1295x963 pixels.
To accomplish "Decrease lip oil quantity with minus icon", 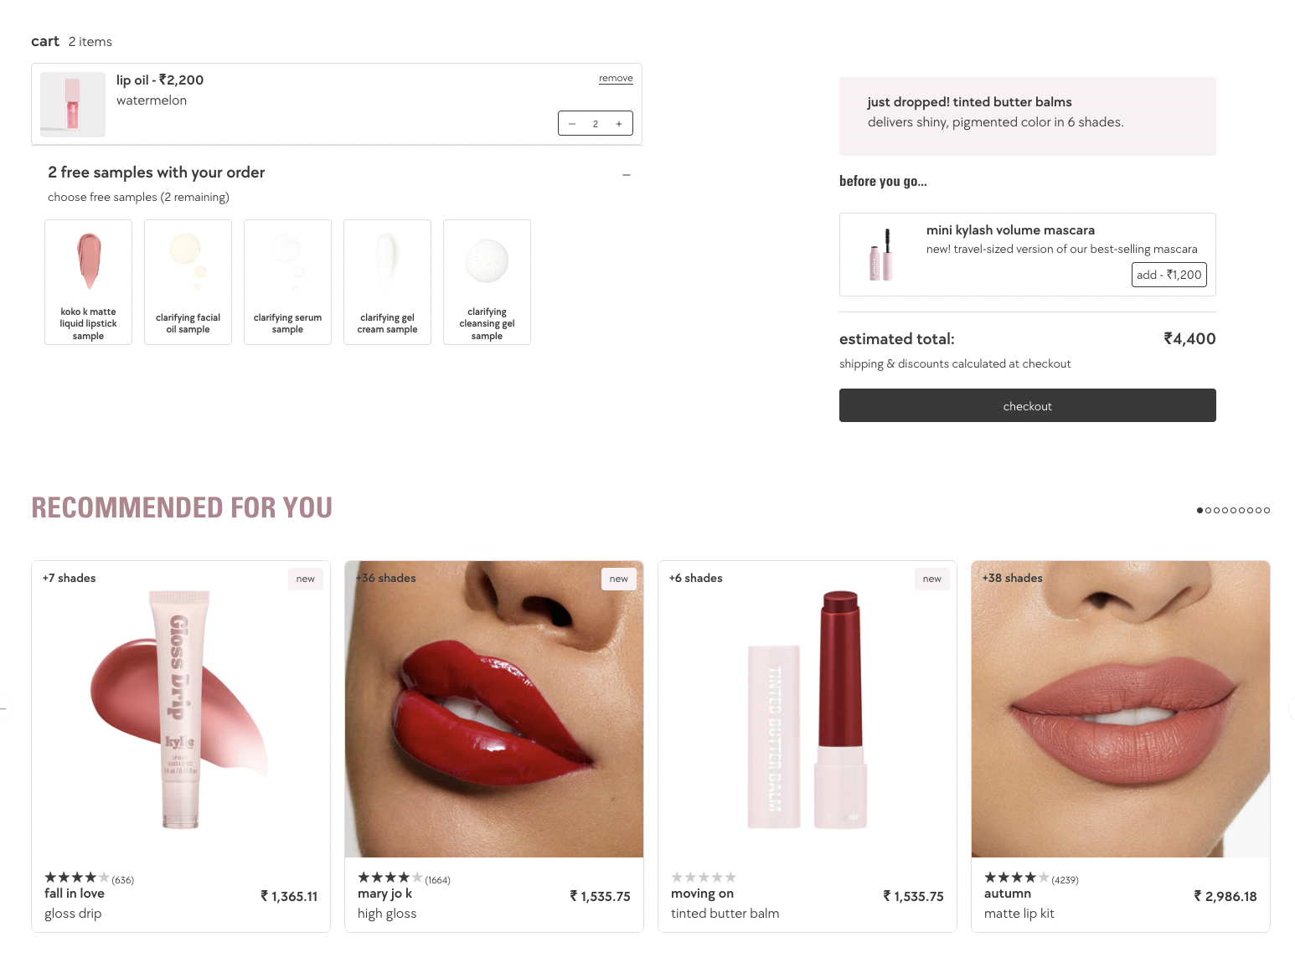I will (x=572, y=124).
